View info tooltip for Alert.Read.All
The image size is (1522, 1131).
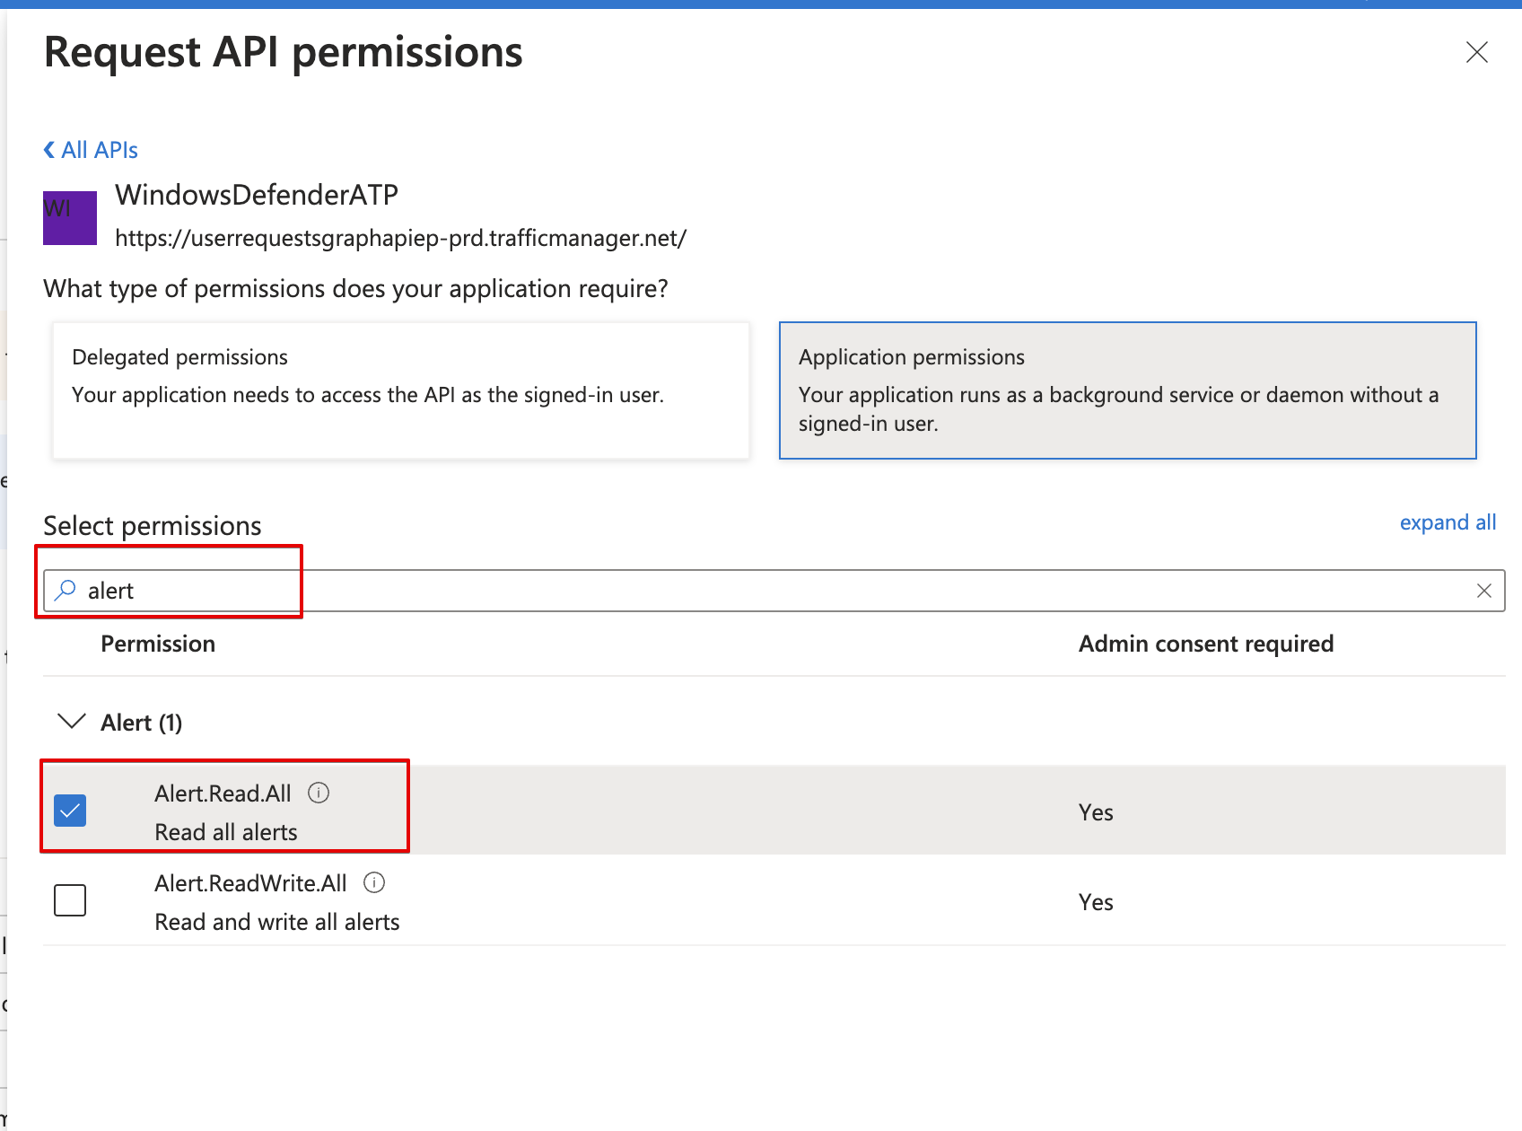[319, 793]
